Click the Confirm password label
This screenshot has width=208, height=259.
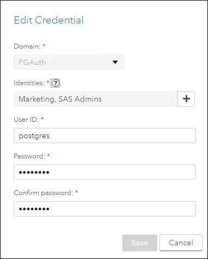pyautogui.click(x=44, y=193)
